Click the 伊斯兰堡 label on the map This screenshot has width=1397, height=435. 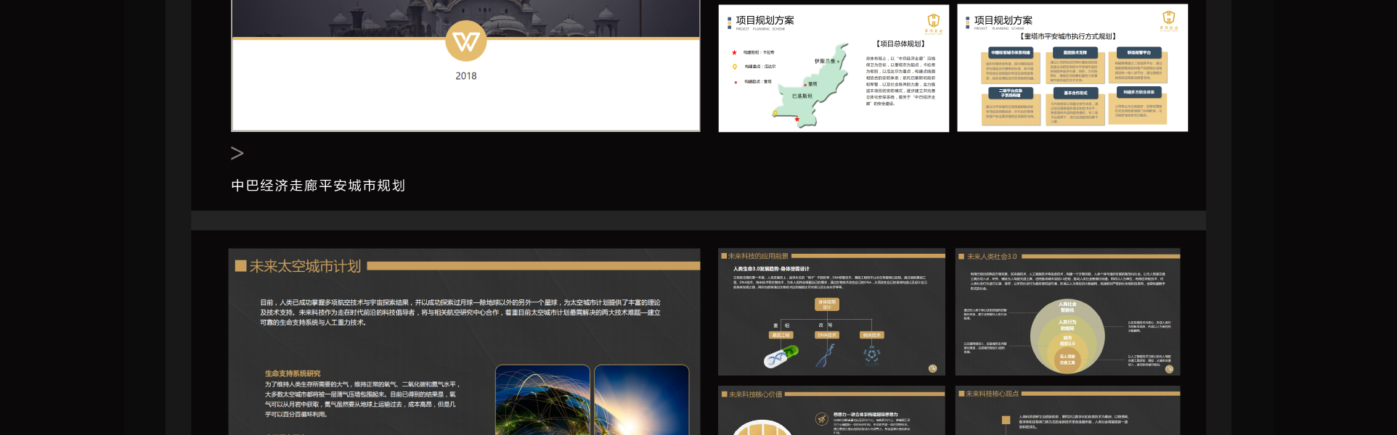tap(824, 61)
